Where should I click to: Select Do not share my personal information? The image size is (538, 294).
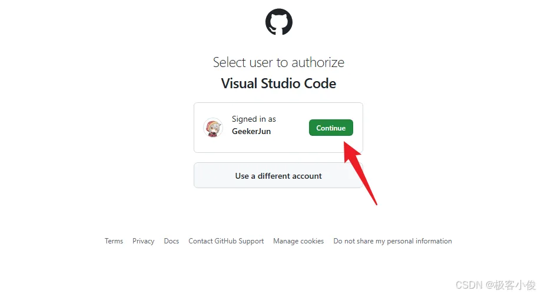pos(393,241)
